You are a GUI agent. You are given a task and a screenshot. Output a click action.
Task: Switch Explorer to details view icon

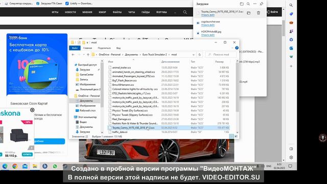[231, 136]
